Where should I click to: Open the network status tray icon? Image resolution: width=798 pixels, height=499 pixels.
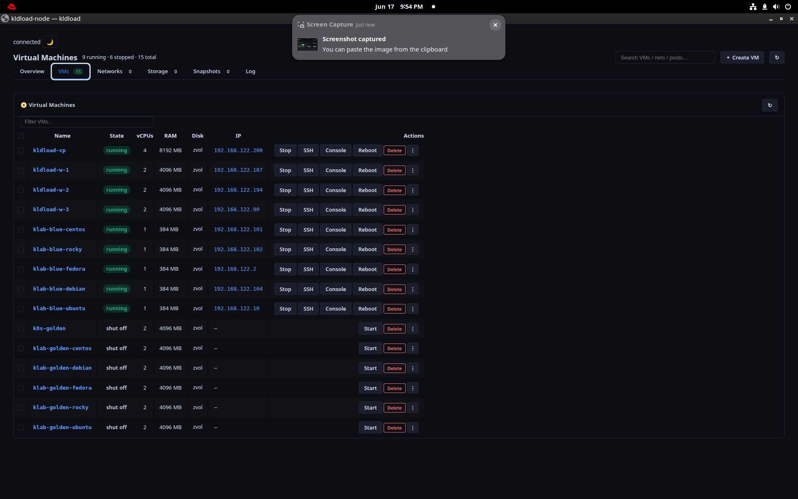click(x=753, y=7)
